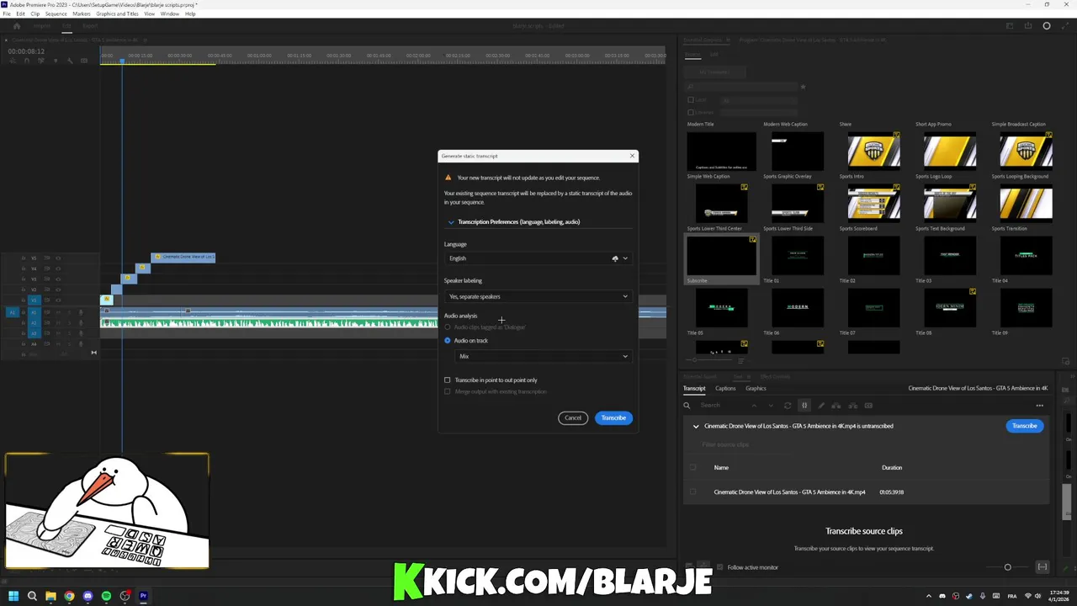Click the refresh transcript icon in Transcript toolbar

coord(788,406)
